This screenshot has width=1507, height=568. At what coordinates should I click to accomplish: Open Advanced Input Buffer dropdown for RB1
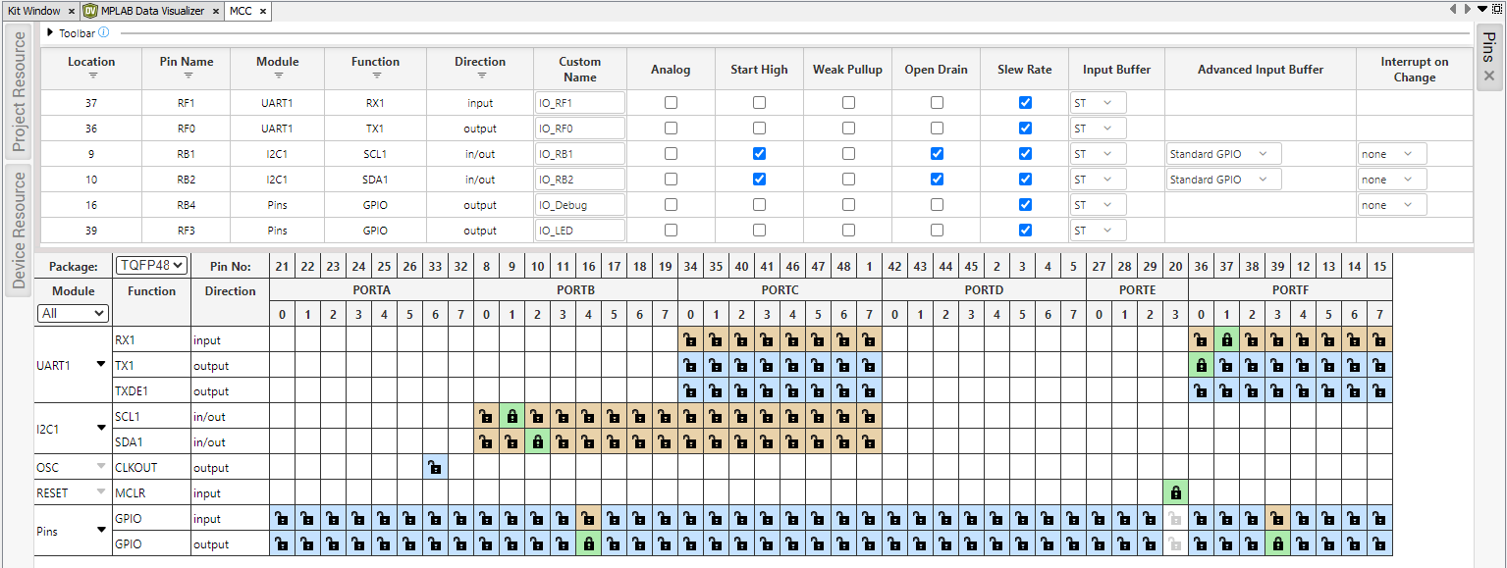(1223, 153)
